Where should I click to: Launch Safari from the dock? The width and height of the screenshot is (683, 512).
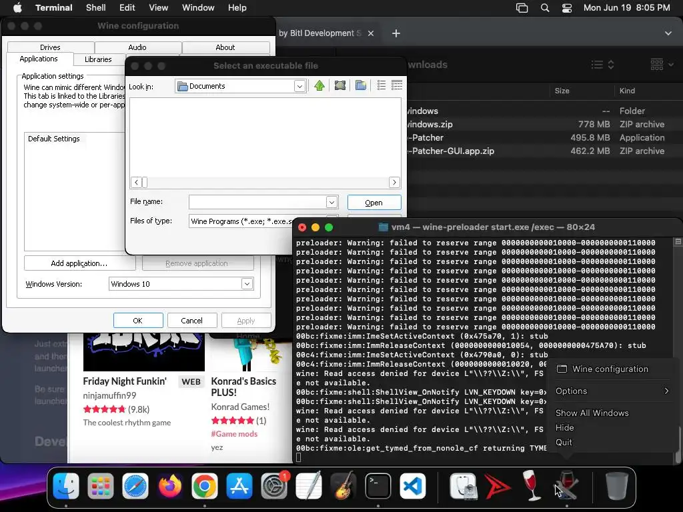(135, 485)
